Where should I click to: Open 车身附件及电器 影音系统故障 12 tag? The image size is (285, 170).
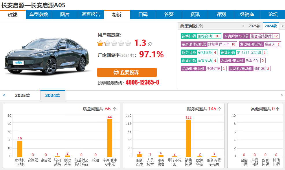point(251,36)
